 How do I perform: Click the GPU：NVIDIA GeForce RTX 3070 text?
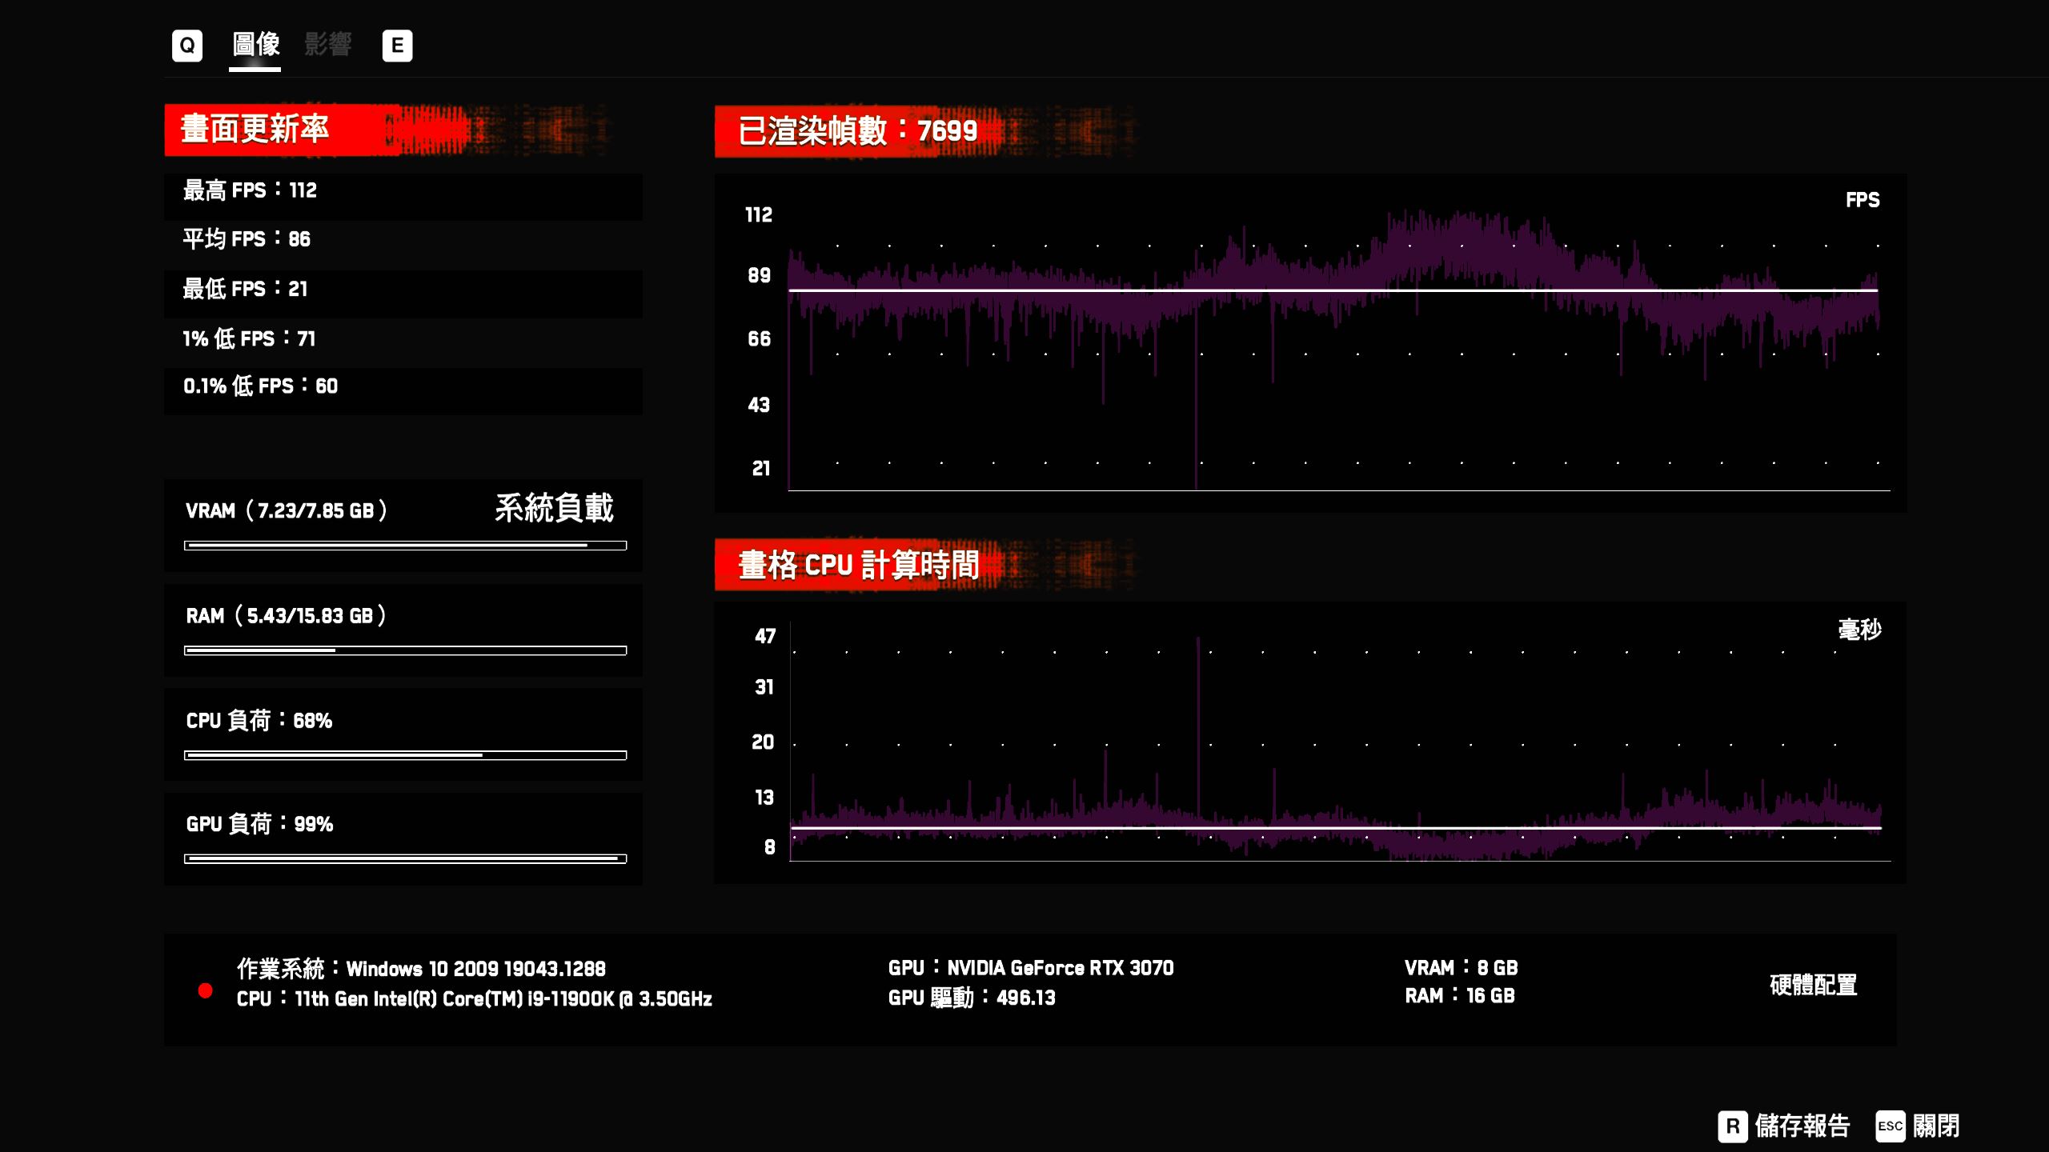(1031, 968)
